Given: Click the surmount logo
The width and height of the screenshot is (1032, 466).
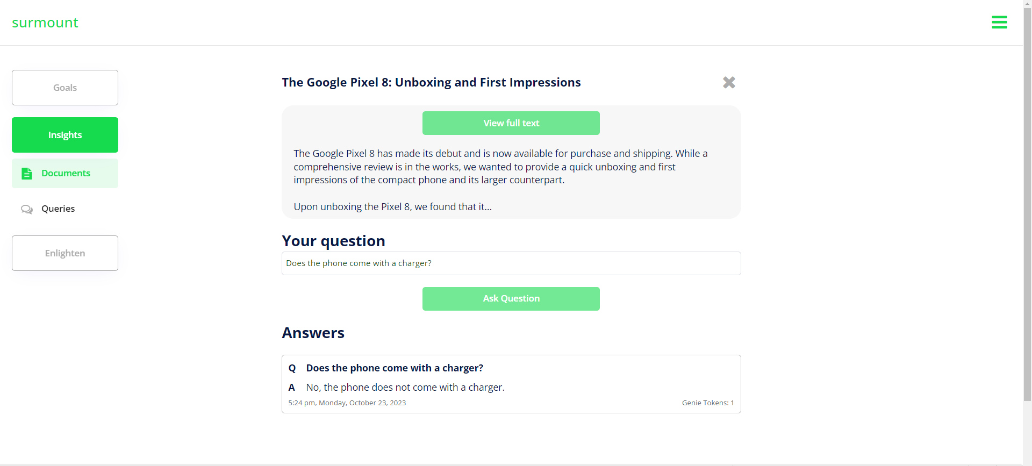Looking at the screenshot, I should coord(45,23).
